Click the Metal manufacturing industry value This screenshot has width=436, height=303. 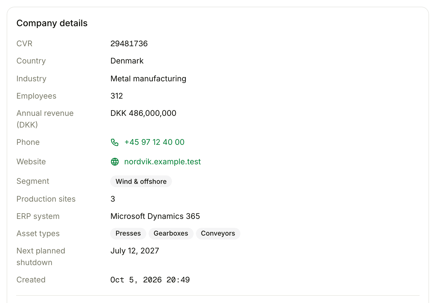point(148,79)
